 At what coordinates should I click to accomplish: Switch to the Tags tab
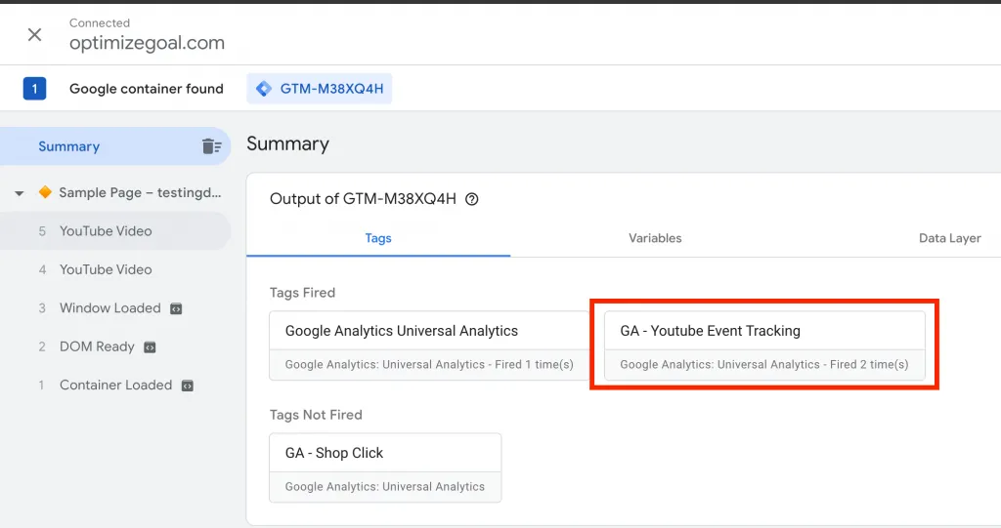tap(378, 238)
